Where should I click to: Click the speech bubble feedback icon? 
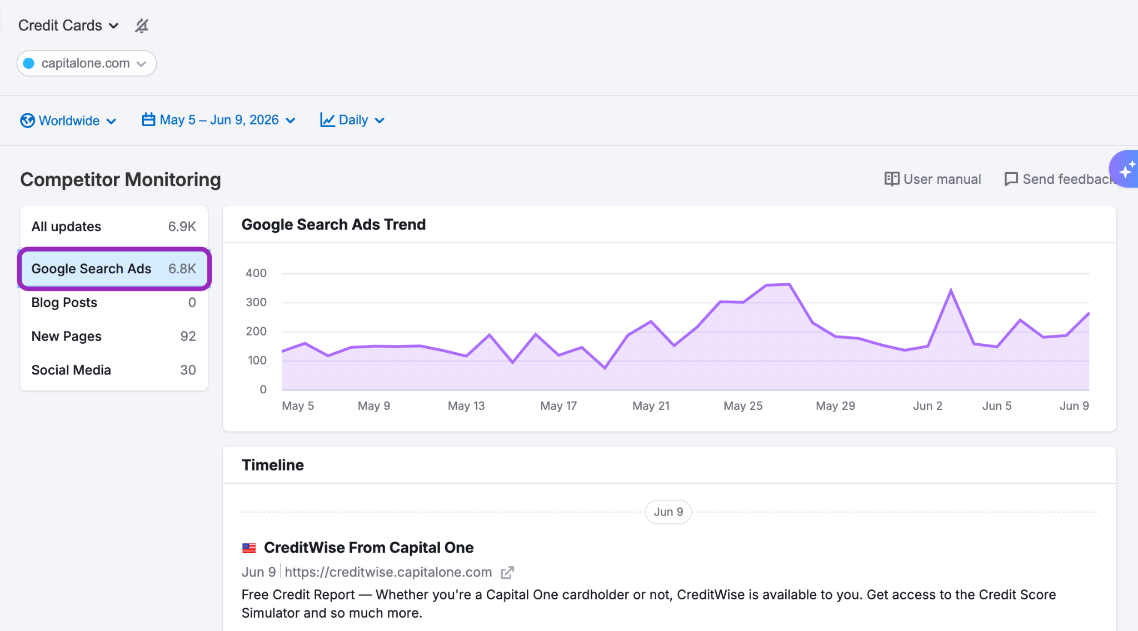point(1011,179)
